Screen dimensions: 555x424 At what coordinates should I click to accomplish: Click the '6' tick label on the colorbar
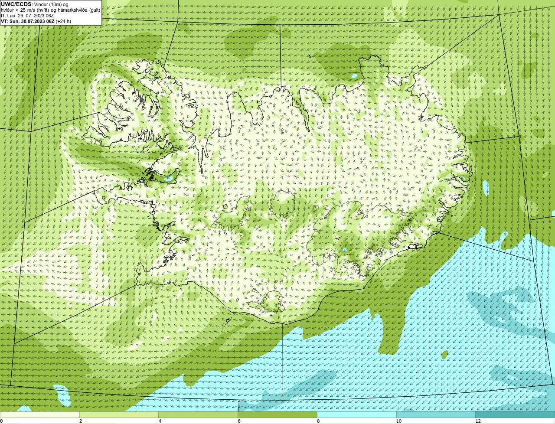[x=239, y=421]
